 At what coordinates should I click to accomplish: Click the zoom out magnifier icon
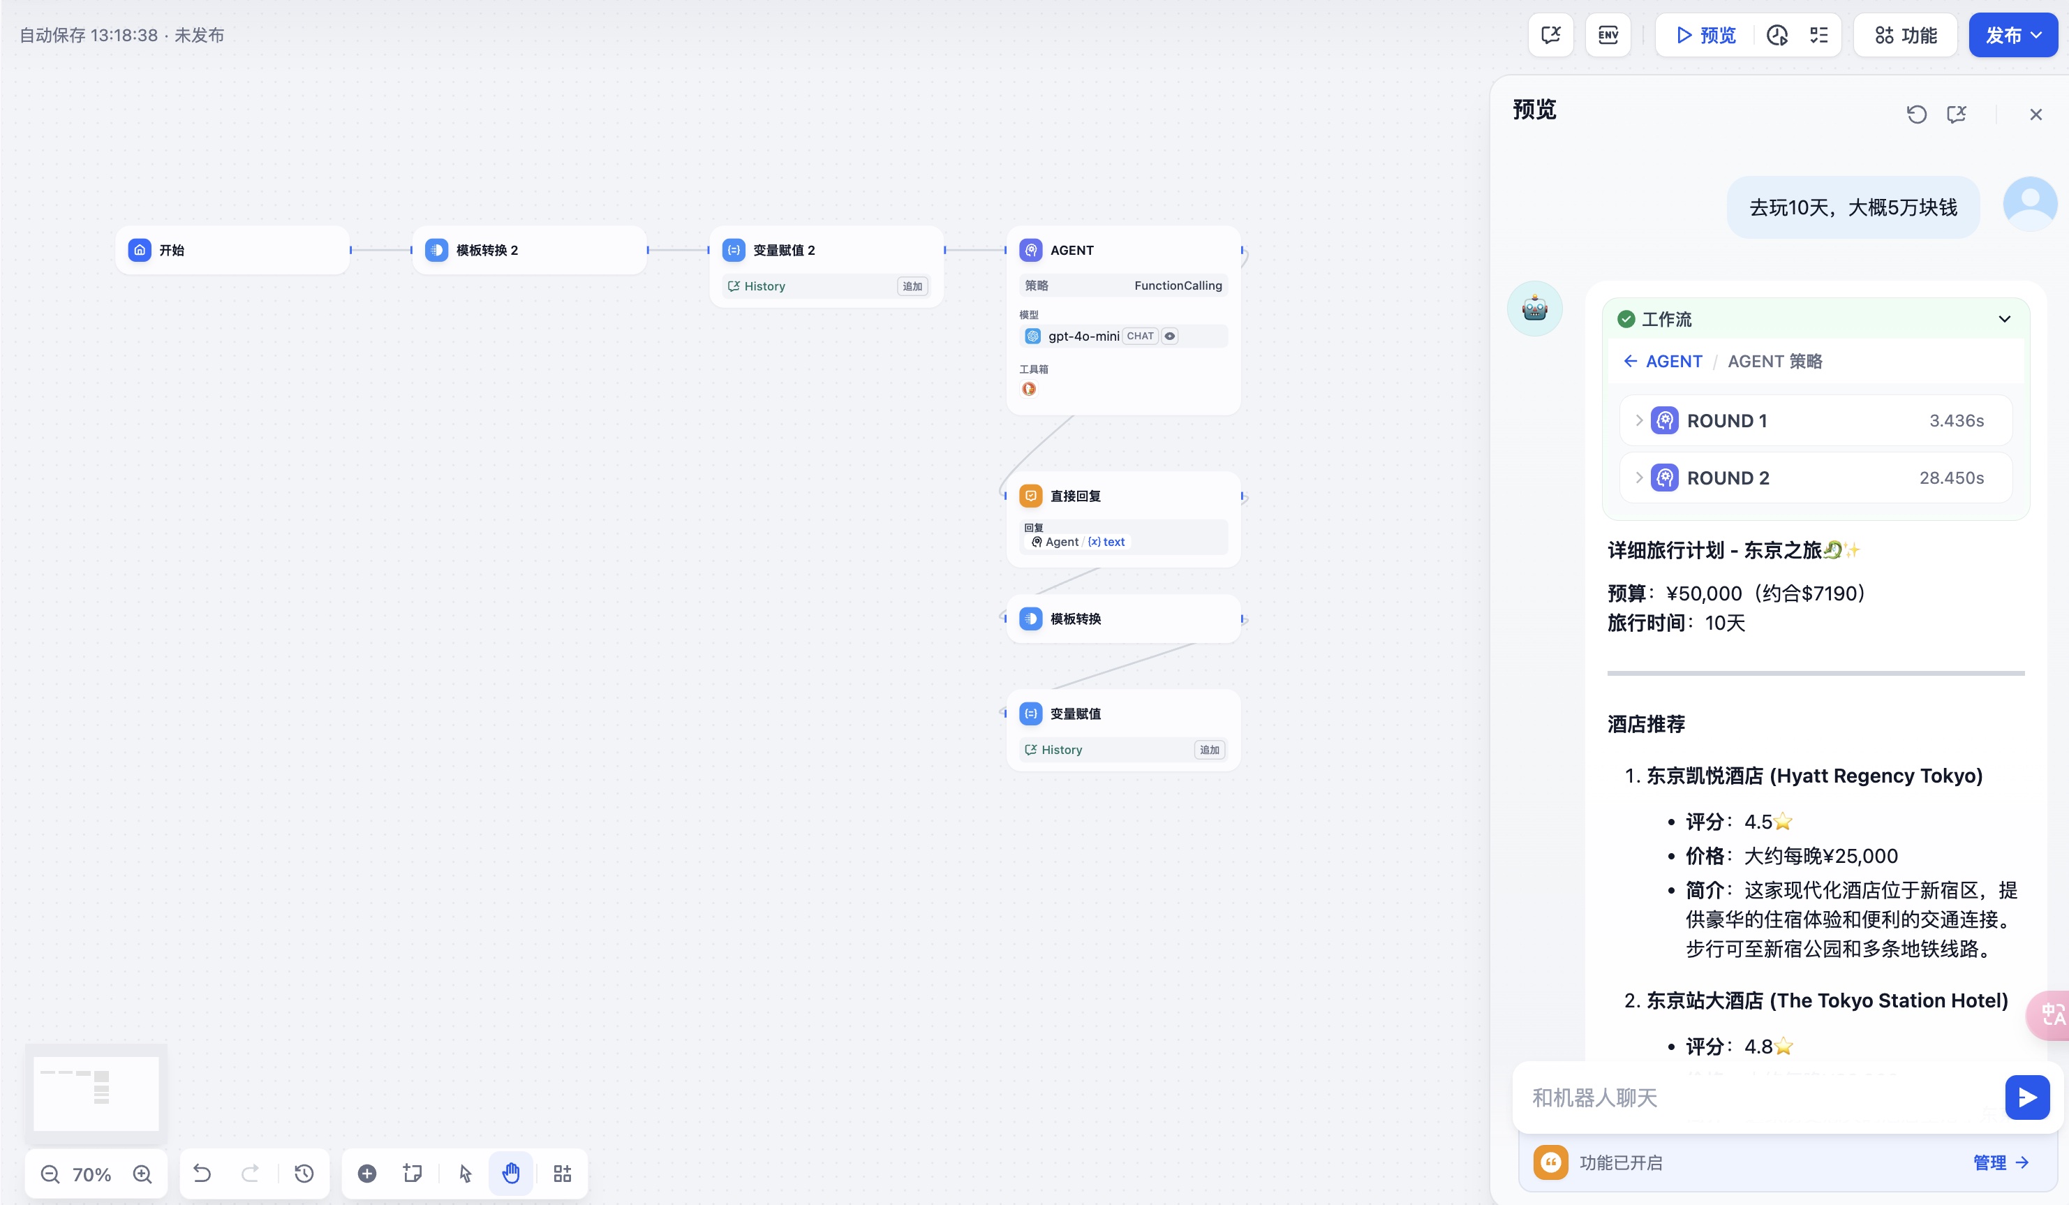pyautogui.click(x=50, y=1174)
